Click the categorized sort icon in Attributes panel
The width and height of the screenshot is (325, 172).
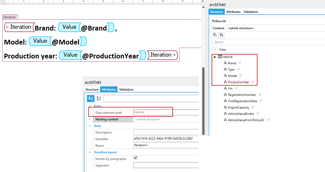pyautogui.click(x=90, y=99)
